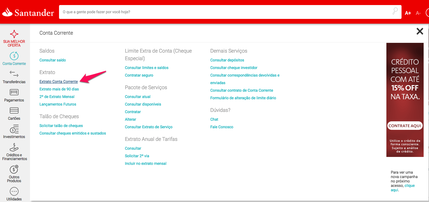Open Outros Produtos icon

14,169
